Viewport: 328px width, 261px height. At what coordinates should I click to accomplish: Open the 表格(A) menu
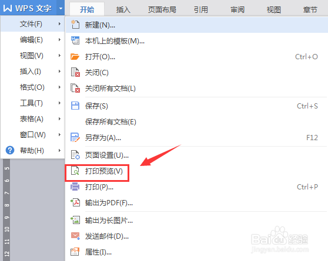pyautogui.click(x=33, y=119)
